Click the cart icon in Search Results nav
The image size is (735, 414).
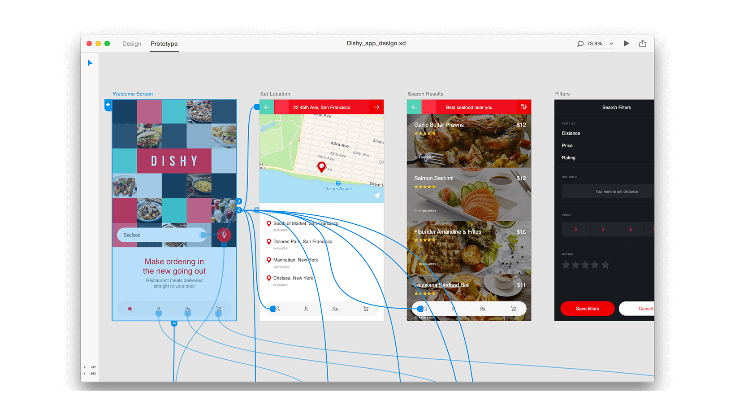(513, 309)
